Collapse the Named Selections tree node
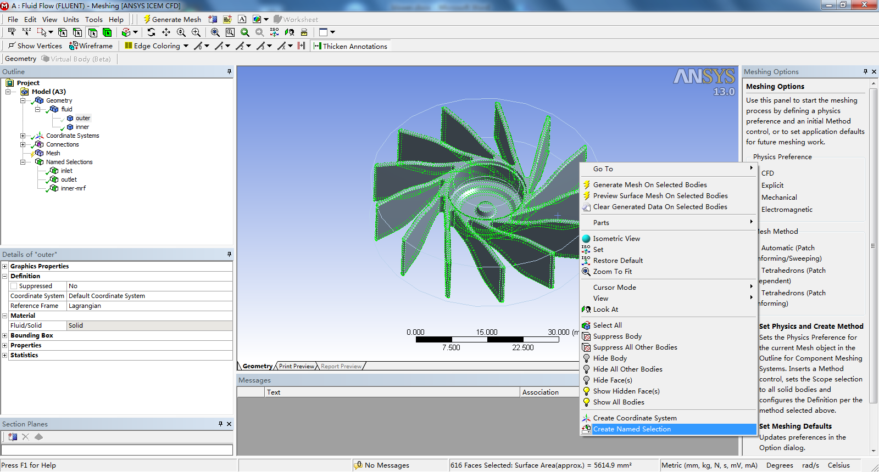This screenshot has height=472, width=879. [x=23, y=162]
